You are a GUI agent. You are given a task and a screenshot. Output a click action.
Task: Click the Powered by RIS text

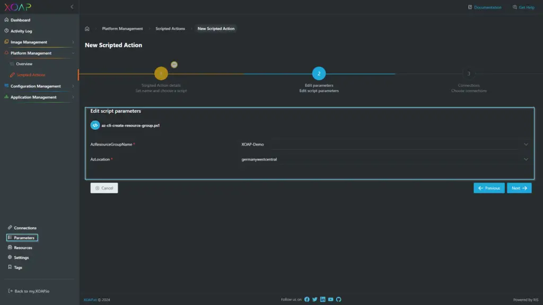526,300
